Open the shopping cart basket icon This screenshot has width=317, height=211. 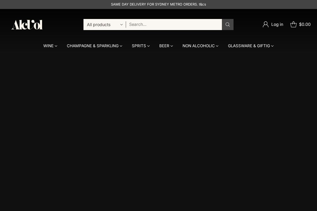point(293,24)
